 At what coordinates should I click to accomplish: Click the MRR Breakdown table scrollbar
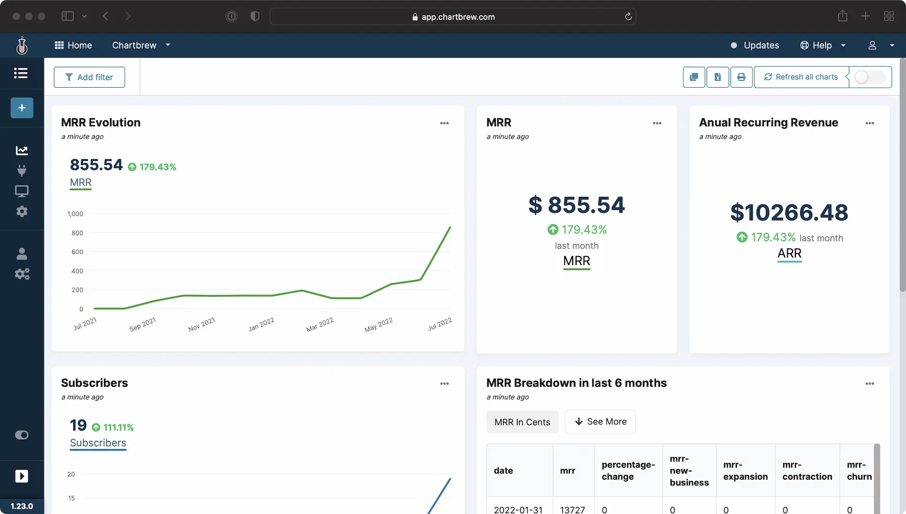(876, 479)
